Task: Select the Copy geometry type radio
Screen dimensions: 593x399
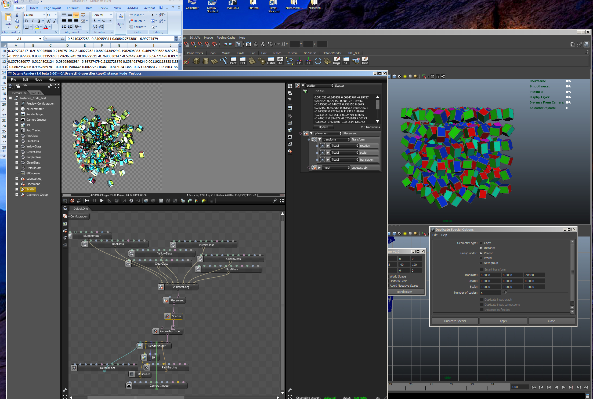Action: pos(481,243)
